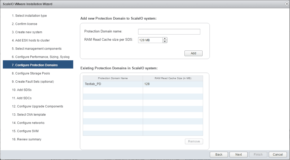Viewport: 290px width, 160px height.
Task: Open step 16 Review summary
Action: click(26, 139)
